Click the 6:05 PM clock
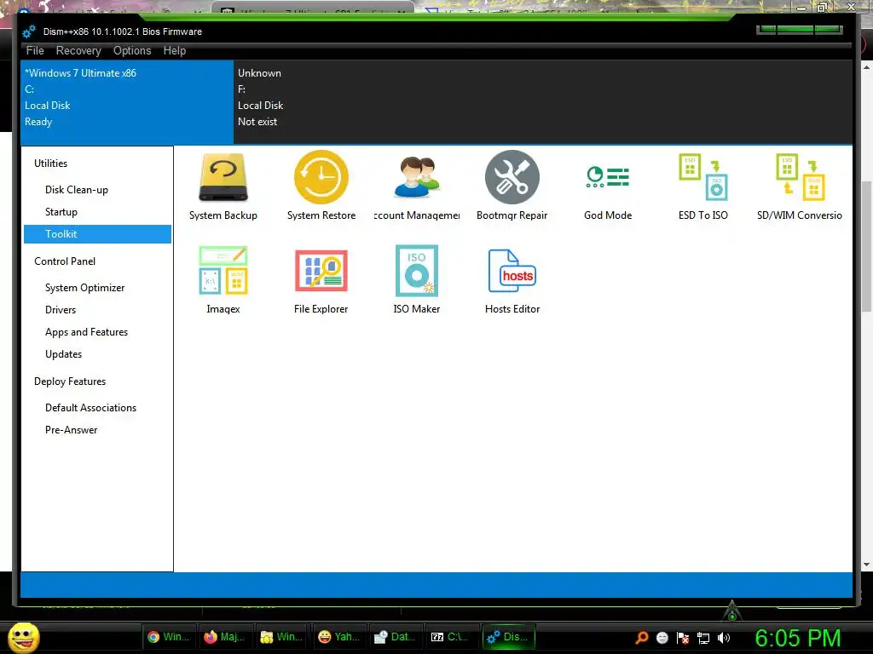873x654 pixels. point(798,638)
